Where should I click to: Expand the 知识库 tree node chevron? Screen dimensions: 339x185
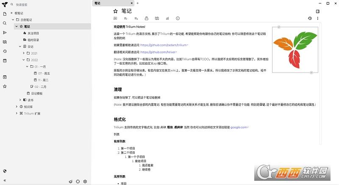coord(17,106)
